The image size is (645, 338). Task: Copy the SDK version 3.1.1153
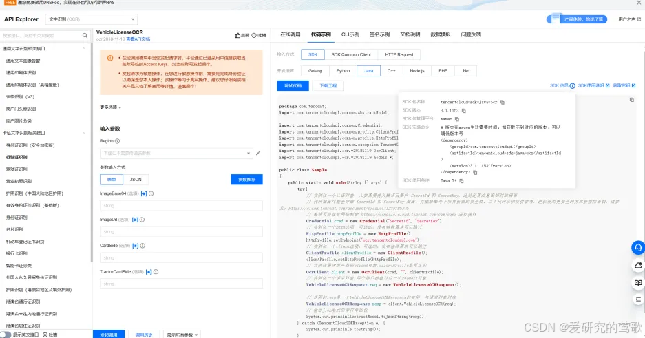463,111
